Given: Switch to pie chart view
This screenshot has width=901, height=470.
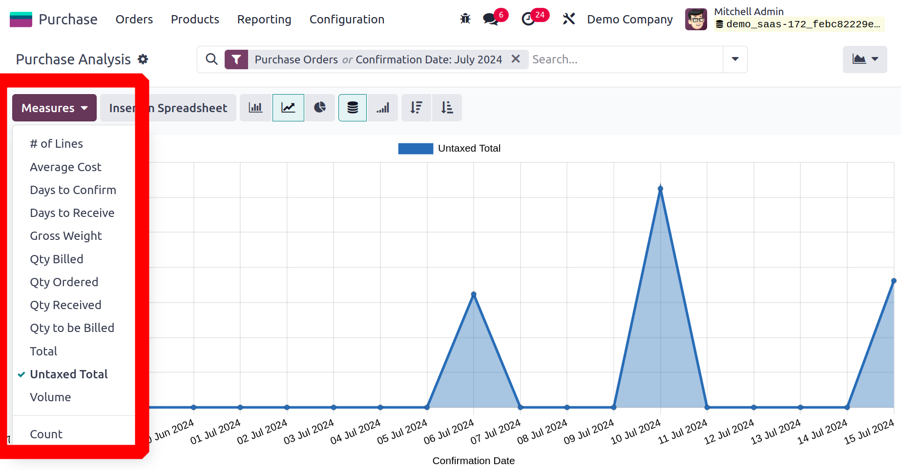Looking at the screenshot, I should pyautogui.click(x=320, y=108).
